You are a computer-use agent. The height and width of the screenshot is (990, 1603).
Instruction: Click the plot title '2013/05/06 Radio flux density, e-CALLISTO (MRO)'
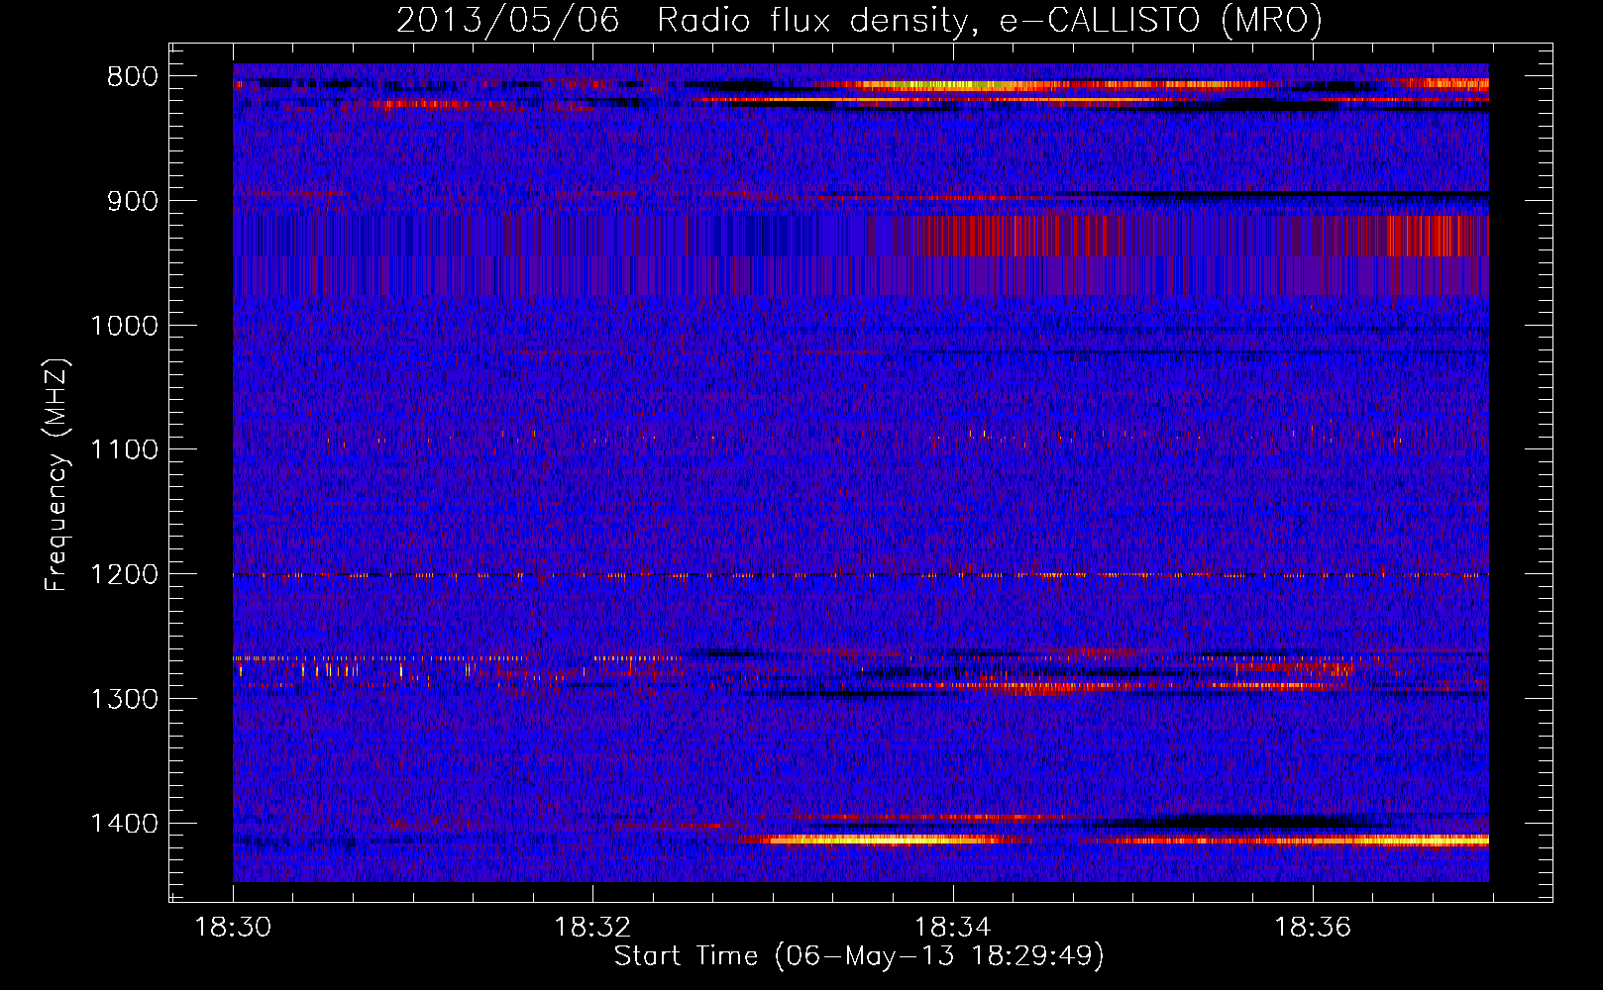859,20
